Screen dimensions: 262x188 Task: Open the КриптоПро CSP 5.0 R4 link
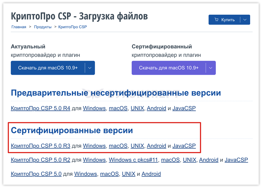pyautogui.click(x=40, y=108)
